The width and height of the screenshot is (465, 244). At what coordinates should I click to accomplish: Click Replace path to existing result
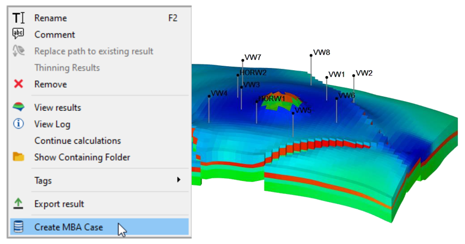pos(99,51)
